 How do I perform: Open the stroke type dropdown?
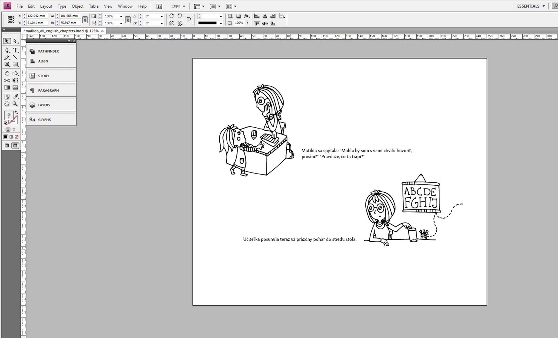[x=221, y=23]
